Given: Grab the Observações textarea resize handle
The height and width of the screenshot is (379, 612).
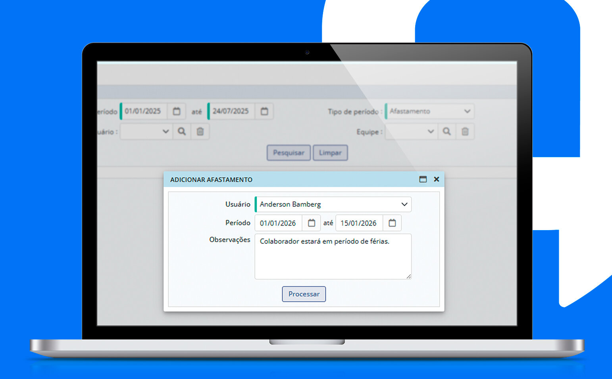Looking at the screenshot, I should click(408, 276).
